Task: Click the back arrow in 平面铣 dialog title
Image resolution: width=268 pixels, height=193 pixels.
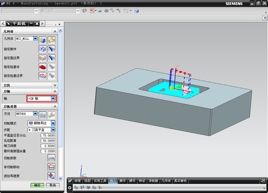Action: [x=3, y=24]
